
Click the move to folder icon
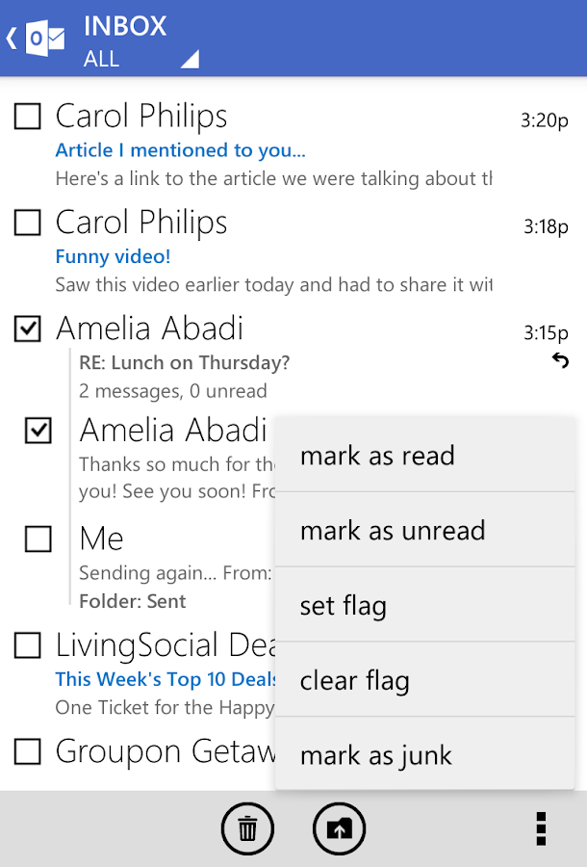[x=339, y=828]
